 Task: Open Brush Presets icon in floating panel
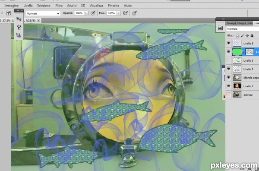(x=19, y=19)
